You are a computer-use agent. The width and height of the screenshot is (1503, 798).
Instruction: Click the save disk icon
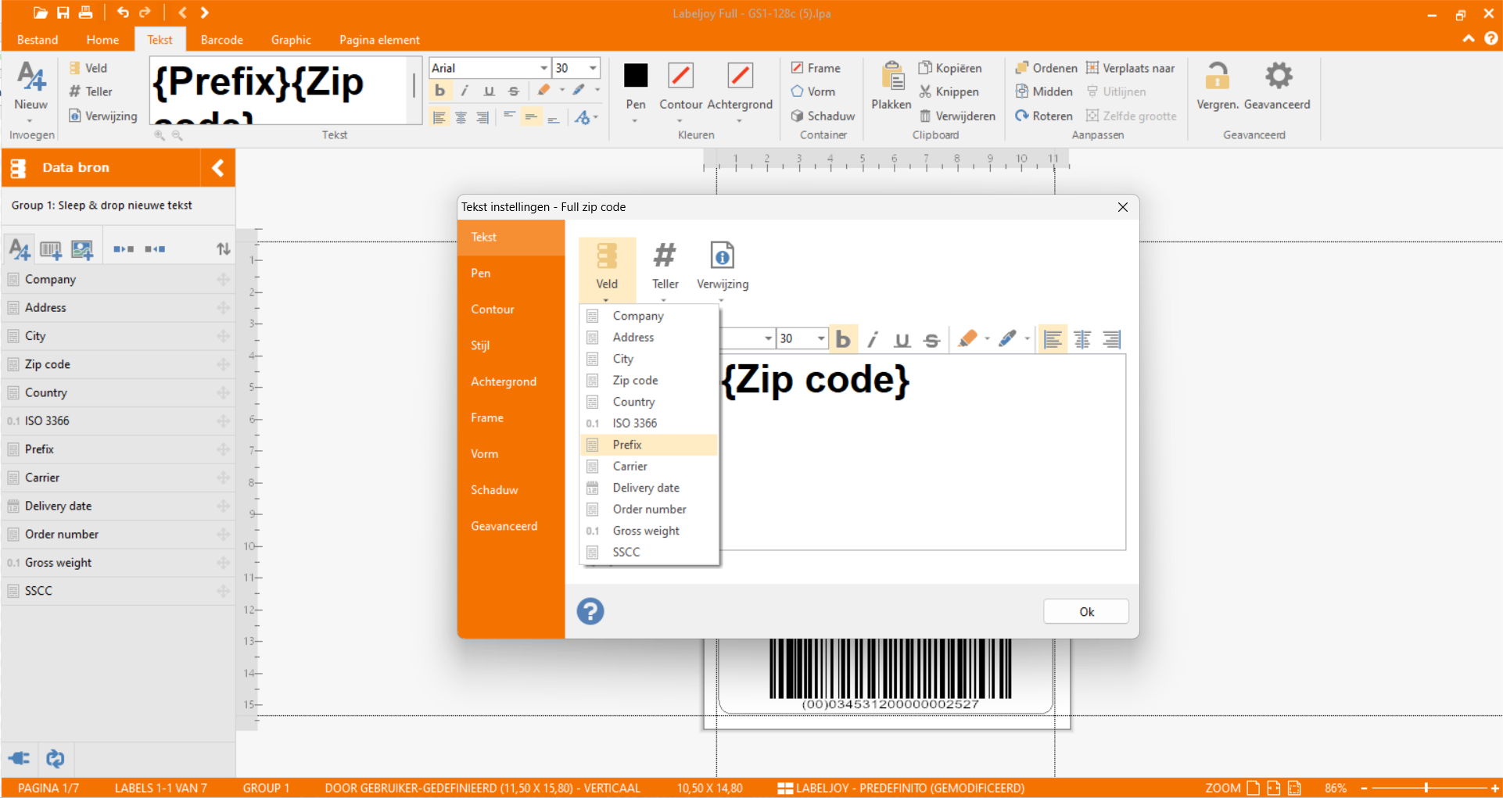(63, 13)
